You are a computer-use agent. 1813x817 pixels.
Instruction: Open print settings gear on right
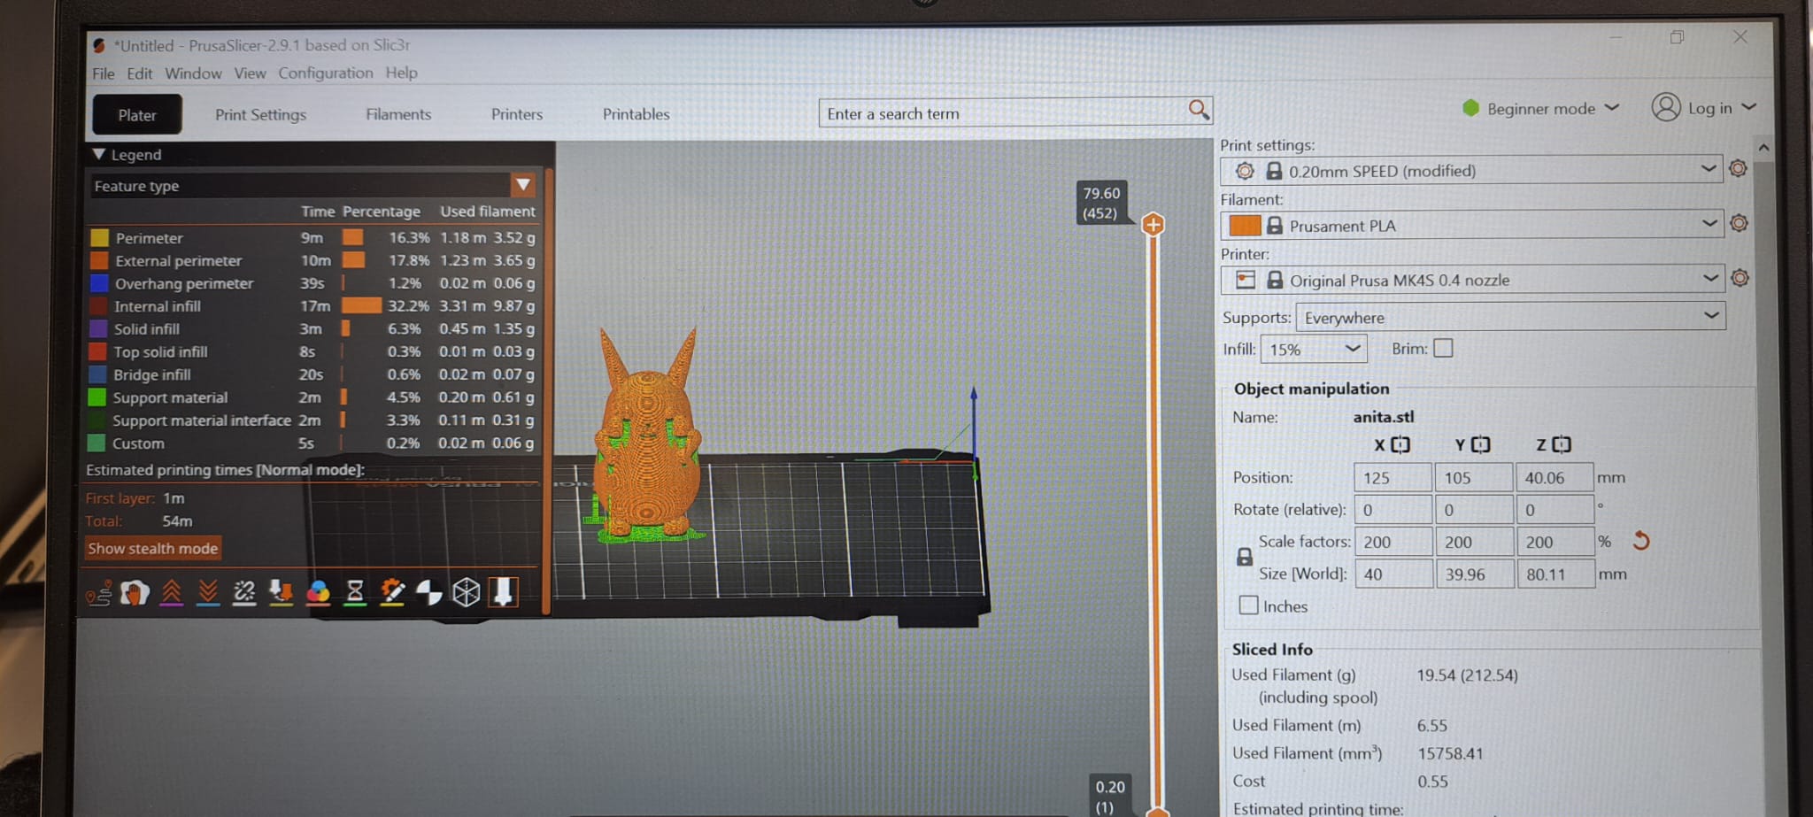(1738, 168)
